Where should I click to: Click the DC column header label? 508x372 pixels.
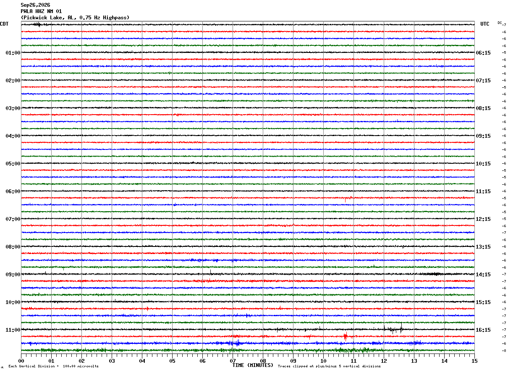click(500, 23)
